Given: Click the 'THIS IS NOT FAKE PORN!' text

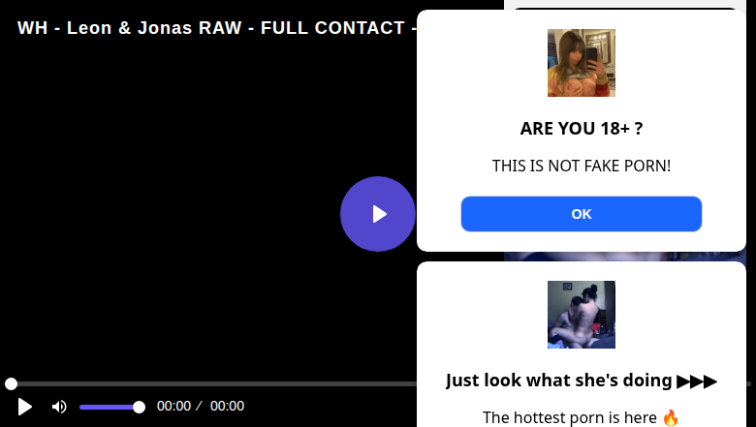Looking at the screenshot, I should (581, 166).
